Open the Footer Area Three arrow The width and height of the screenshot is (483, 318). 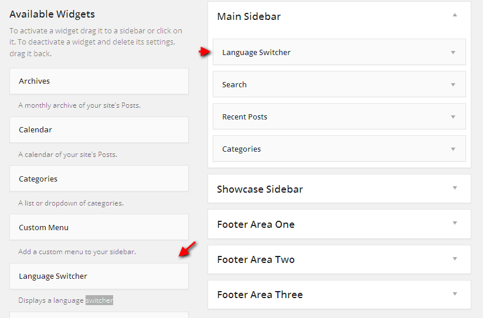pos(455,293)
